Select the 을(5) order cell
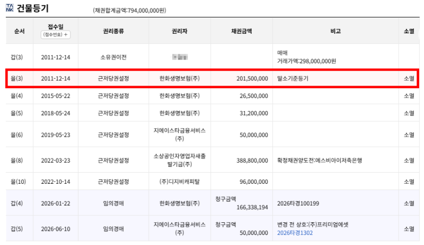 point(16,113)
